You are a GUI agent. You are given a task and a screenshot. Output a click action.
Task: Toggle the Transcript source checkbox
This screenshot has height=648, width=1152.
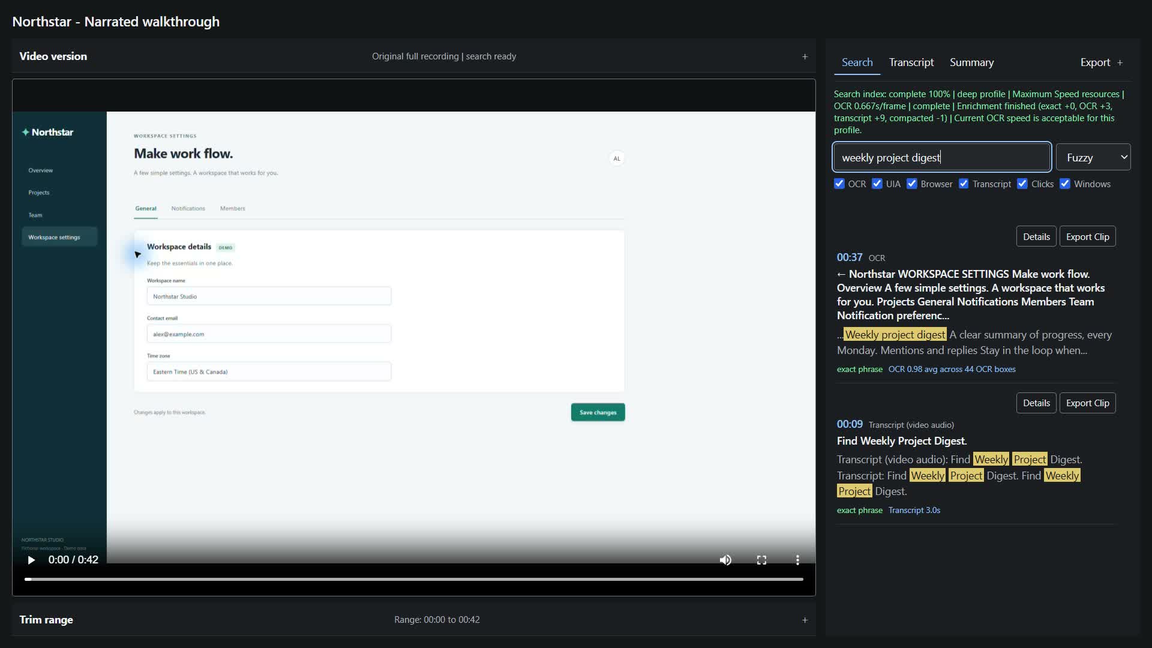(964, 184)
